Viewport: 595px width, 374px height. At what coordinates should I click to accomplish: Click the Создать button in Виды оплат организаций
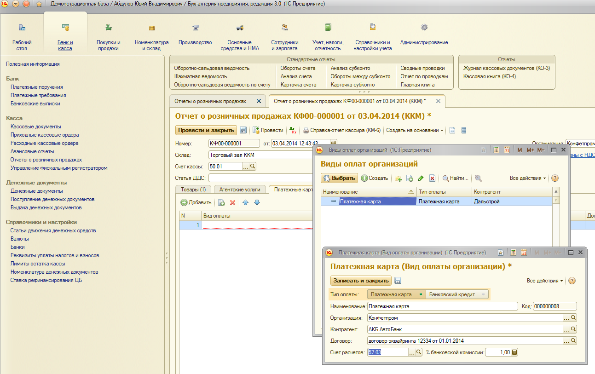tap(374, 178)
